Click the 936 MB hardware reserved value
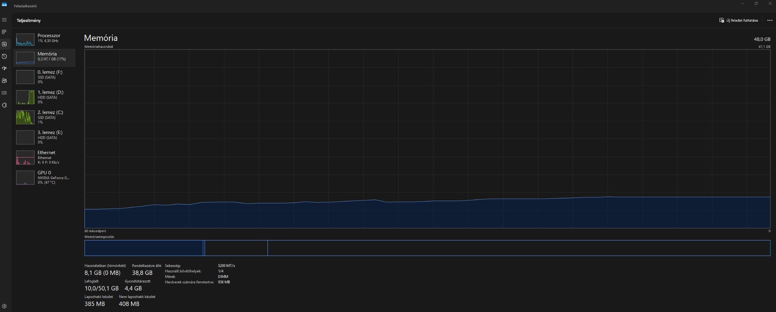The height and width of the screenshot is (312, 776). 224,282
